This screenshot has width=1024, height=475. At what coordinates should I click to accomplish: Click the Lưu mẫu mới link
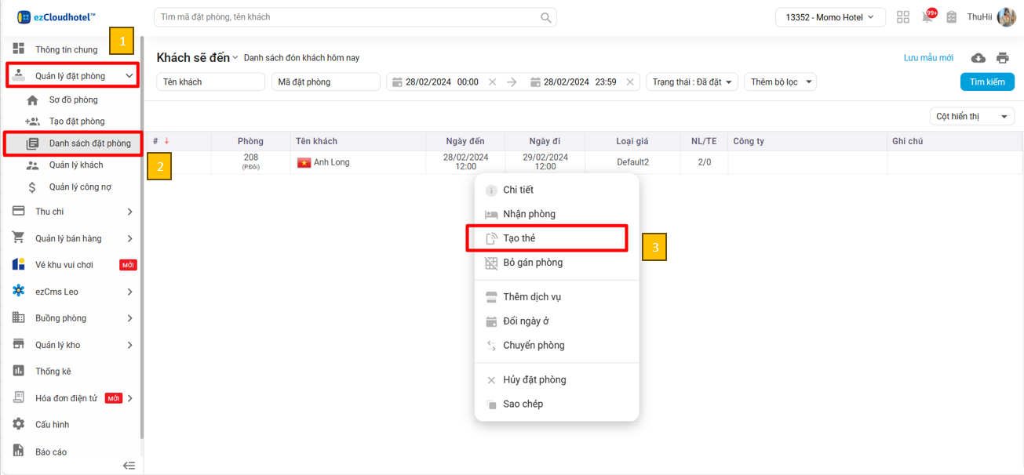[x=927, y=58]
